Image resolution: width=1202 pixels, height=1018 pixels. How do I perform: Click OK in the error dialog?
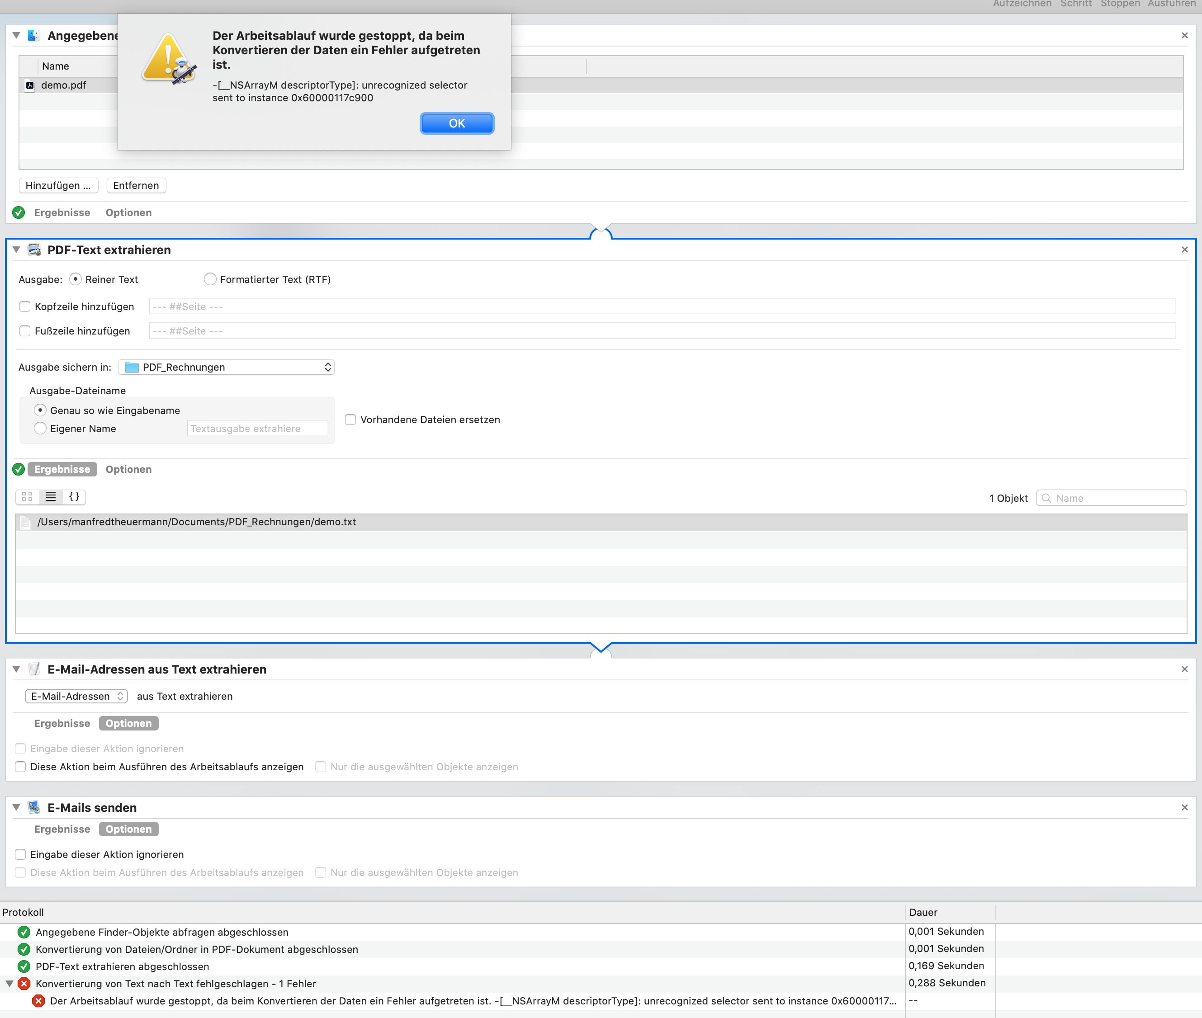pyautogui.click(x=457, y=123)
